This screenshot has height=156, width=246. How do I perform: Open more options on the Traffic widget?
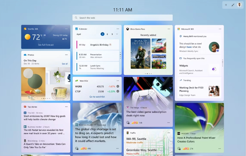pyautogui.click(x=169, y=133)
